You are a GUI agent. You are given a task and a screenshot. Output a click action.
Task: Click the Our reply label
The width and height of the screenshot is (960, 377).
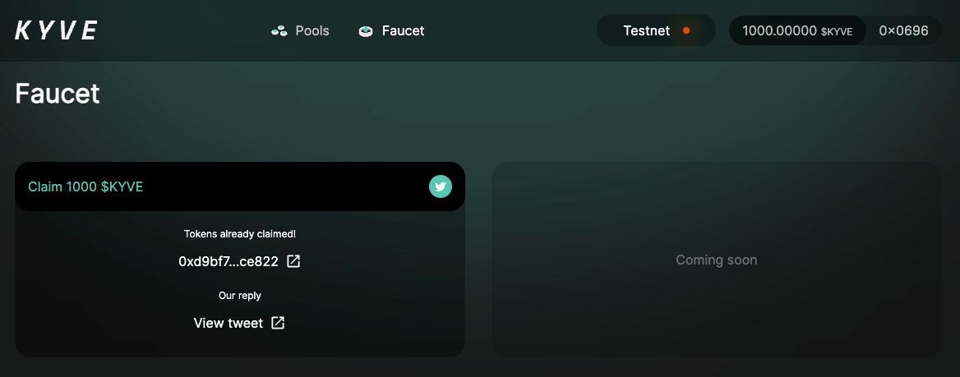(239, 296)
